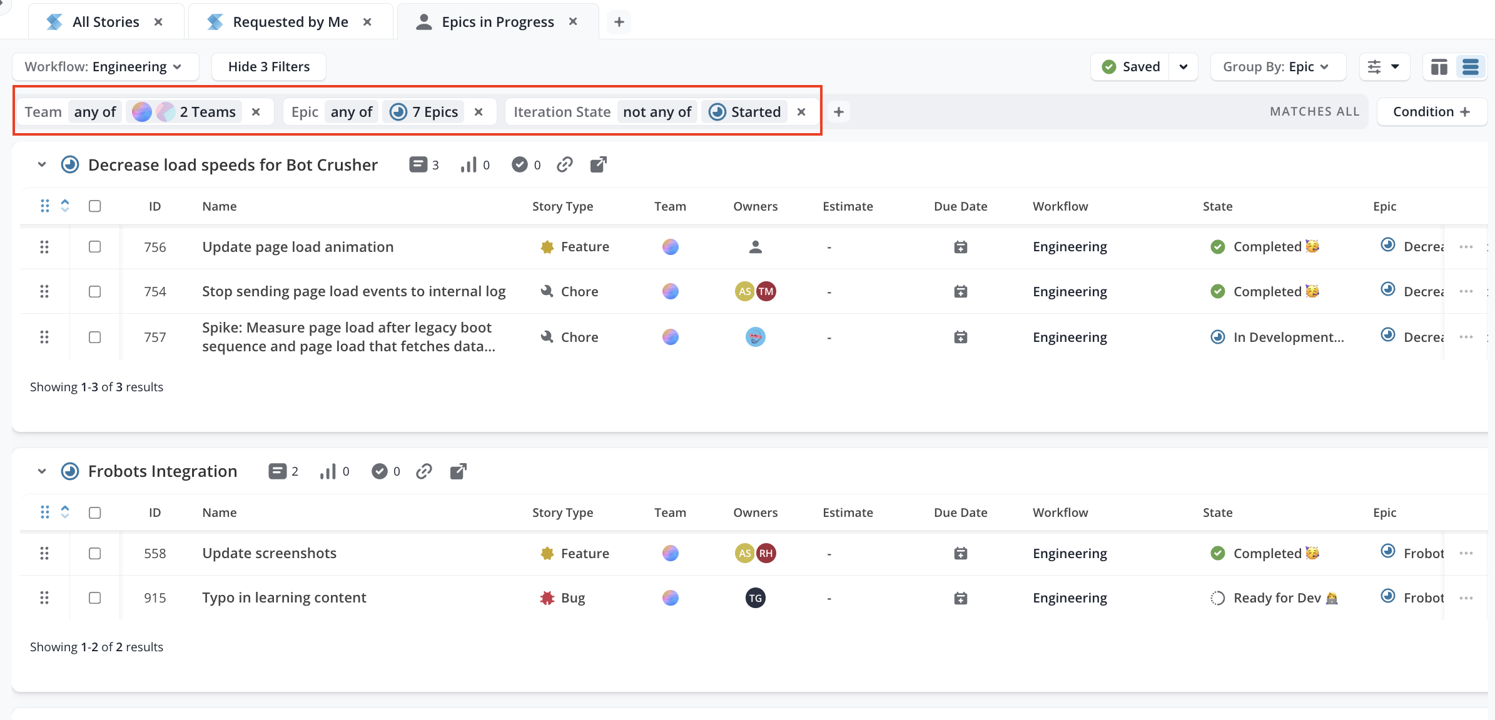This screenshot has height=720, width=1495.
Task: Open more options for story 915
Action: [1466, 598]
